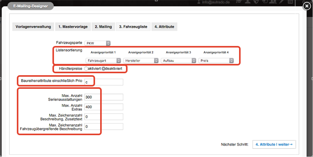Click the Baureihenattribute einschließlich Prio input field

pyautogui.click(x=104, y=82)
